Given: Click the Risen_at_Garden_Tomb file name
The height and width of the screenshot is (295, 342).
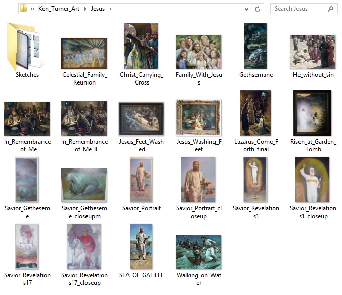Looking at the screenshot, I should (313, 145).
